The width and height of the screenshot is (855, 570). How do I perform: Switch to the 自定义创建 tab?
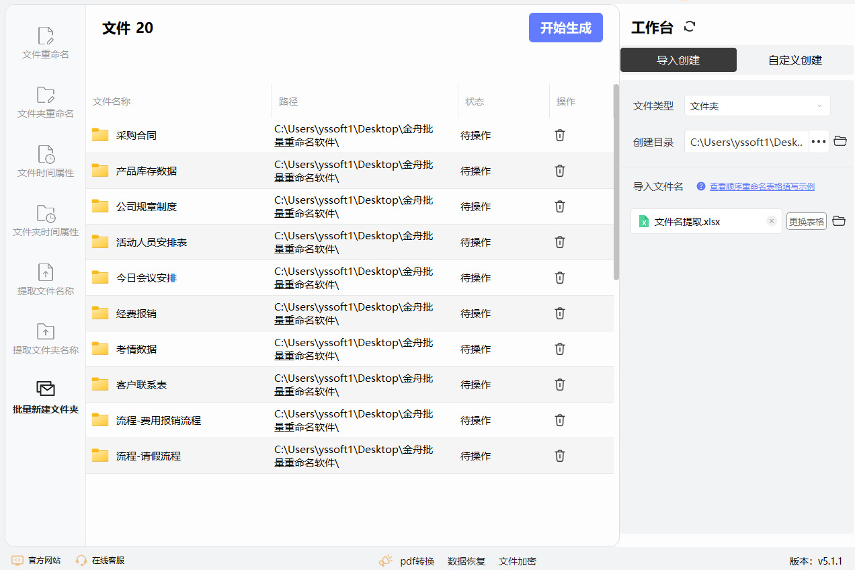pyautogui.click(x=795, y=60)
